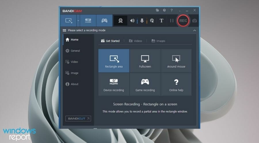The width and height of the screenshot is (259, 143).
Task: Take a screenshot with the camera icon
Action: tap(195, 21)
